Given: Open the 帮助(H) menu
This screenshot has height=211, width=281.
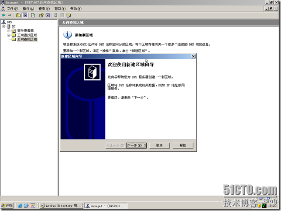Looking at the screenshot, I should pyautogui.click(x=76, y=9).
